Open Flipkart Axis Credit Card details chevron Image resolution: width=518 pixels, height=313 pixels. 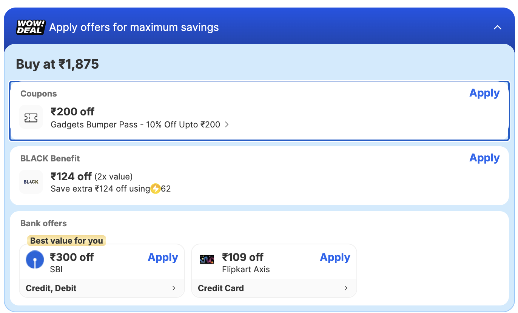(346, 288)
